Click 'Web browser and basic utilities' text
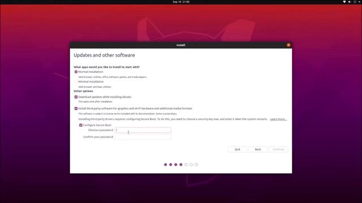This screenshot has width=362, height=203. (x=94, y=87)
